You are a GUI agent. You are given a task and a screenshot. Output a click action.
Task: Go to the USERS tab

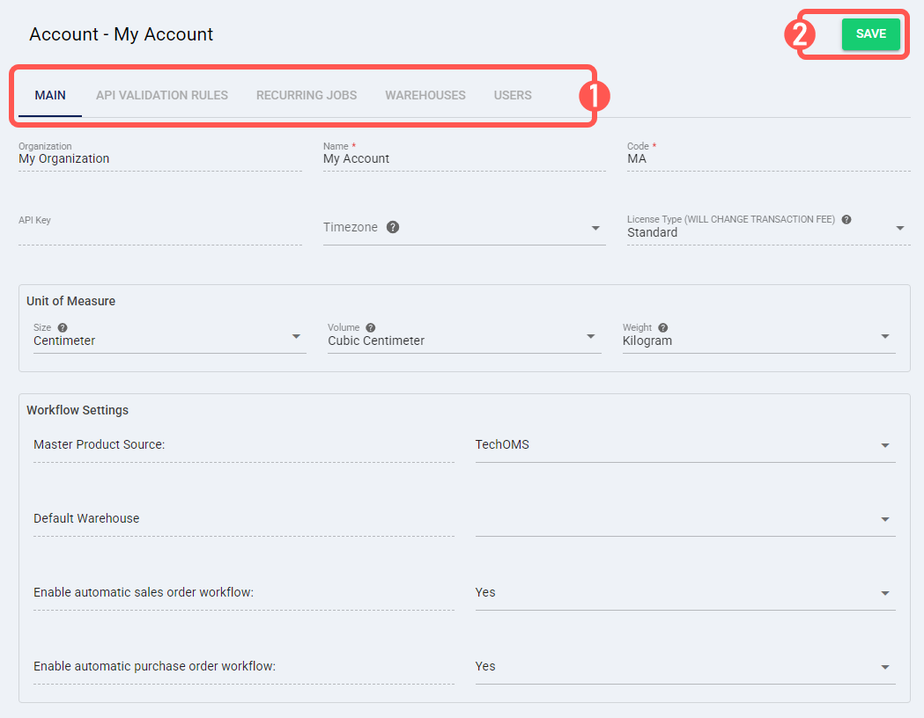tap(513, 95)
